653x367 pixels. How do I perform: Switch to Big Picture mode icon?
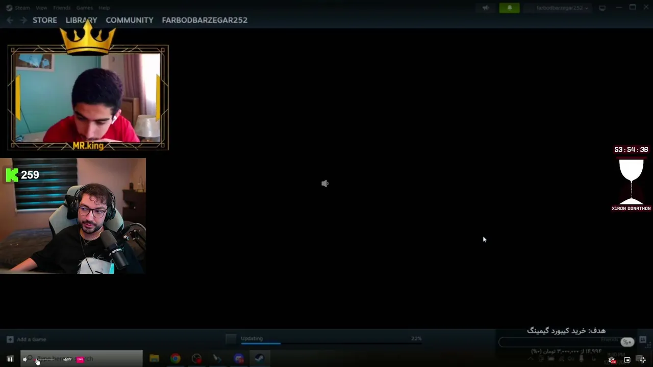tap(602, 8)
